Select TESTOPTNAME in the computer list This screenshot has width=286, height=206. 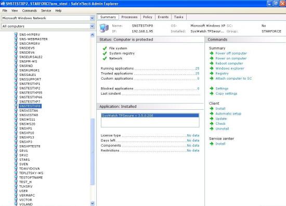point(31,177)
